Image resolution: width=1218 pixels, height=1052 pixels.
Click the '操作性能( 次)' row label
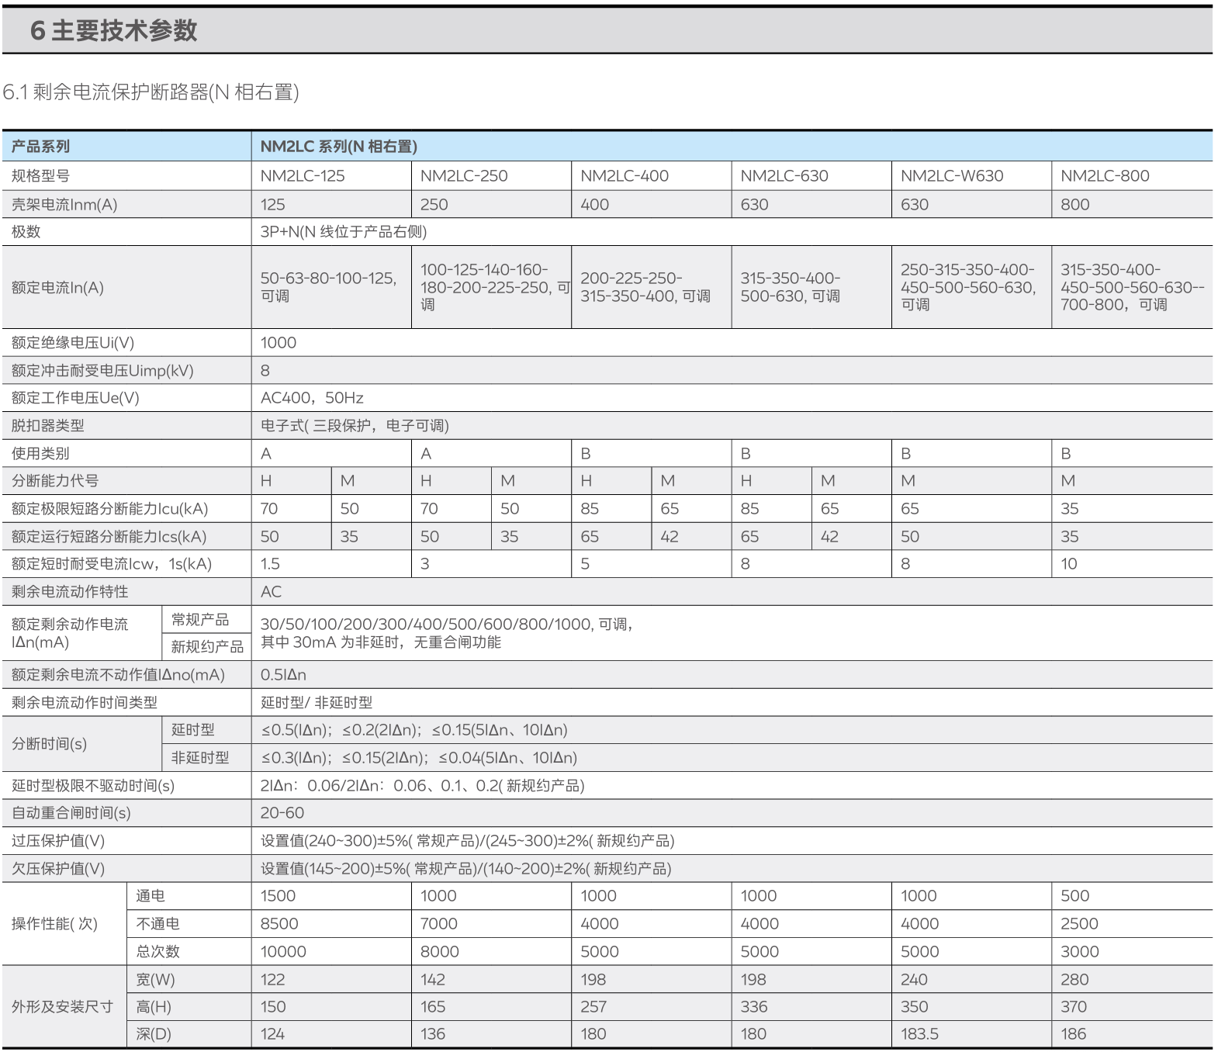(54, 924)
